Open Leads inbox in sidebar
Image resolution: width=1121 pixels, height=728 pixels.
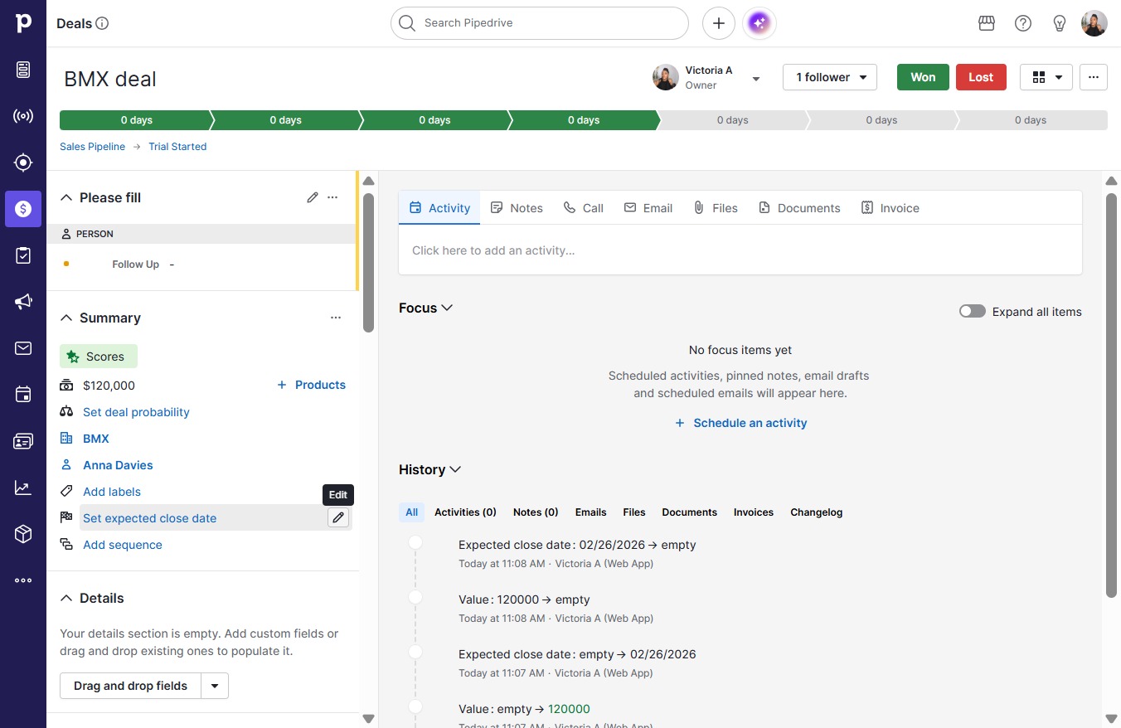[23, 70]
